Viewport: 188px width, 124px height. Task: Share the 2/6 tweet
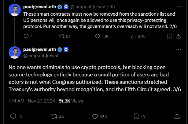[x=178, y=36]
